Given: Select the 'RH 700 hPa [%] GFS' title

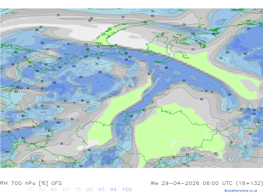Looking at the screenshot, I should click(31, 183).
